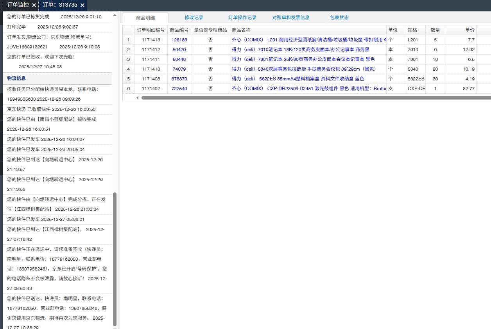Click the 齐心 CXP-DR2350 激光鼓组件 product link
The image size is (491, 329).
point(309,89)
